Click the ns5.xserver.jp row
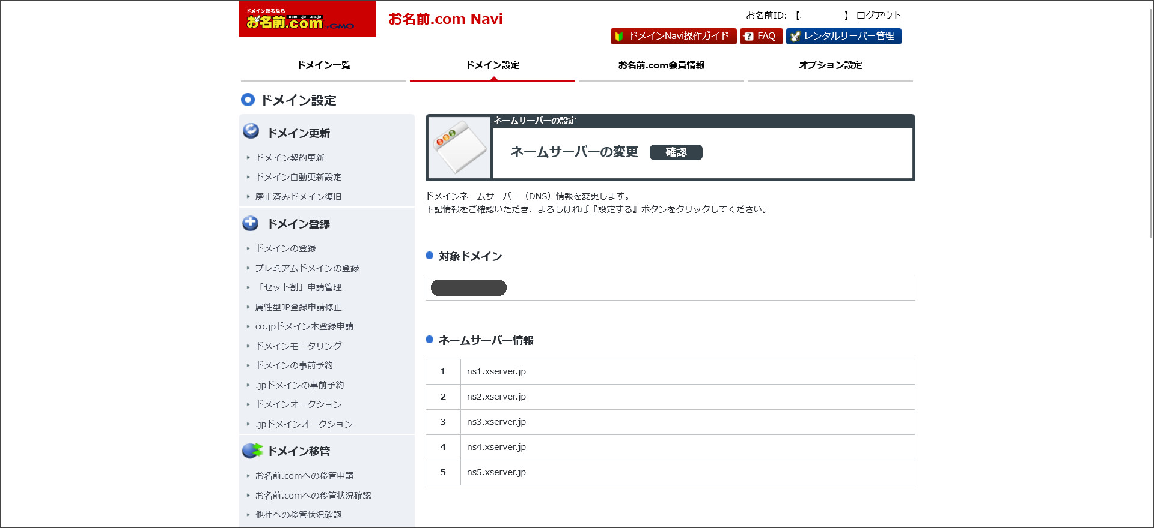The image size is (1154, 528). (670, 473)
